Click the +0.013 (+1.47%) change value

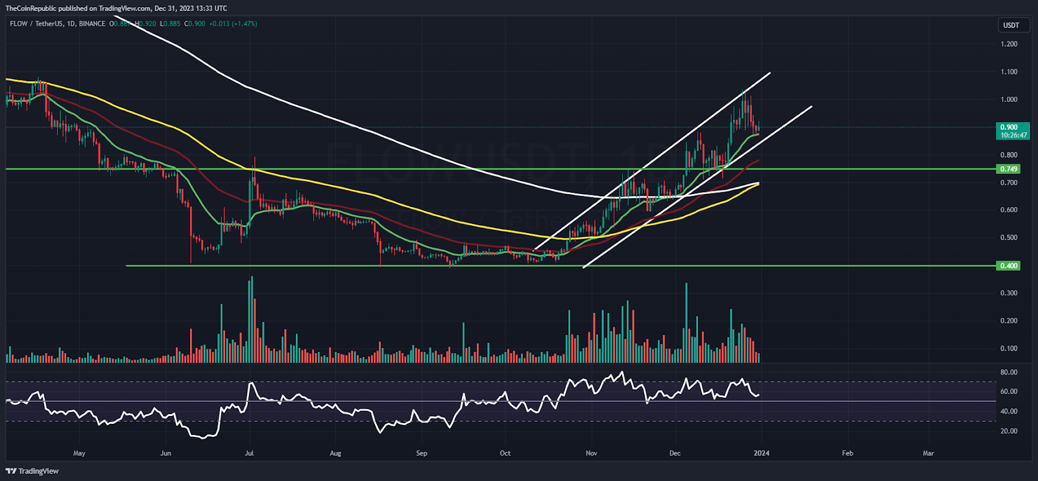(x=233, y=24)
